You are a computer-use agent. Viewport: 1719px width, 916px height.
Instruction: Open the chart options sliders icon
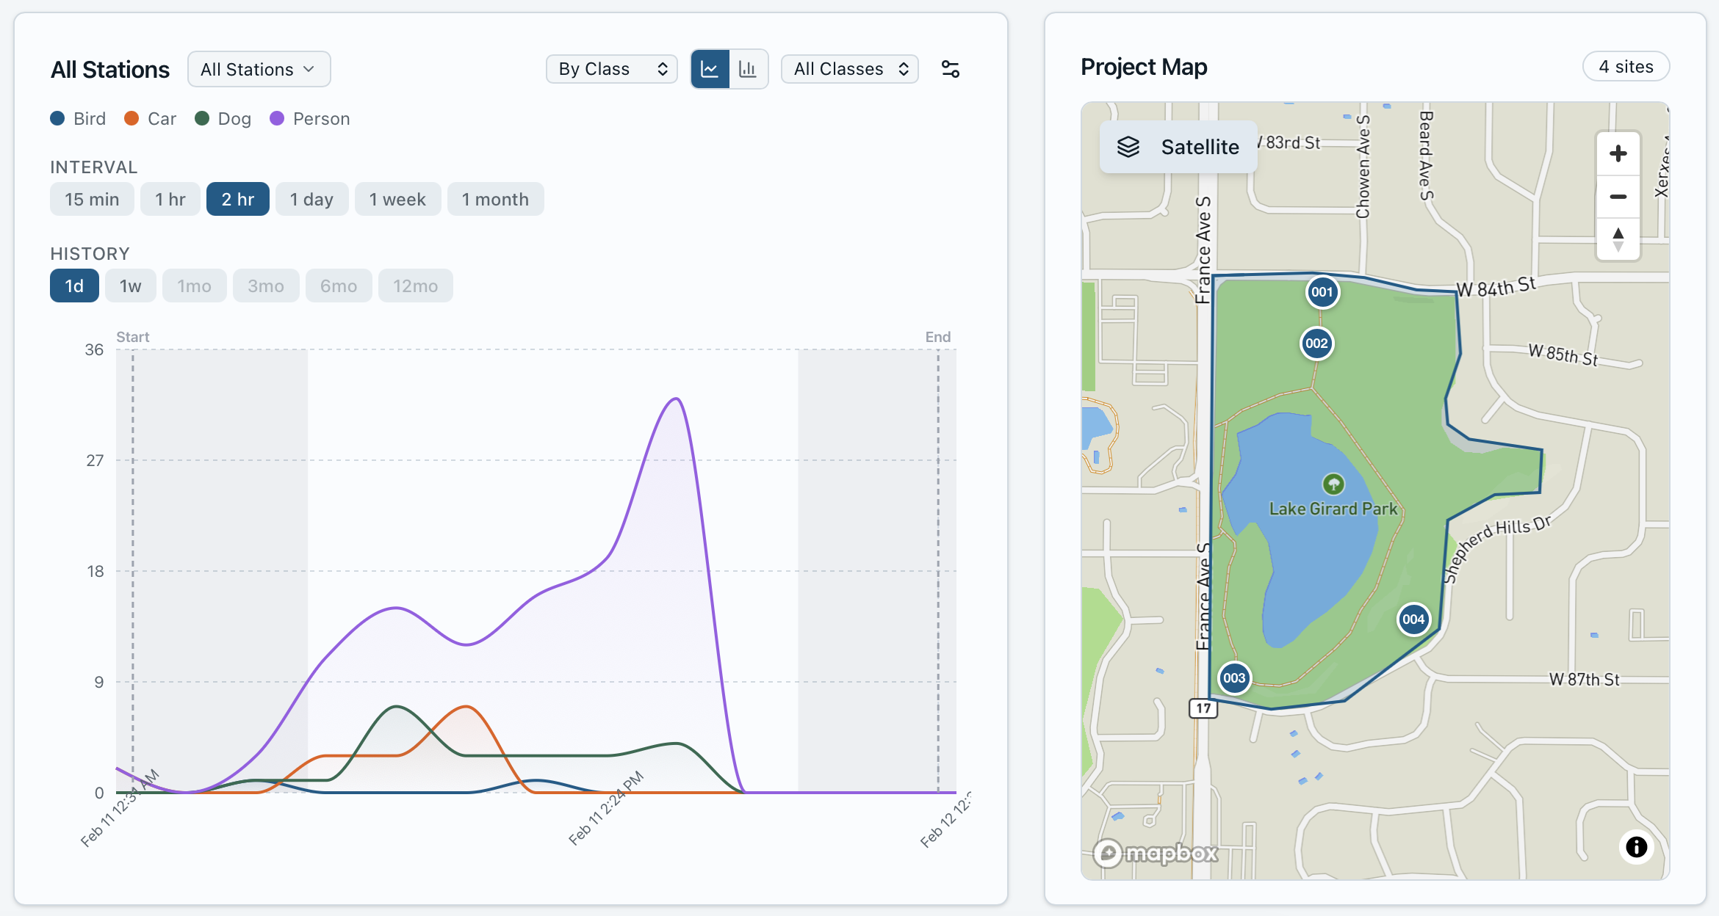[950, 69]
